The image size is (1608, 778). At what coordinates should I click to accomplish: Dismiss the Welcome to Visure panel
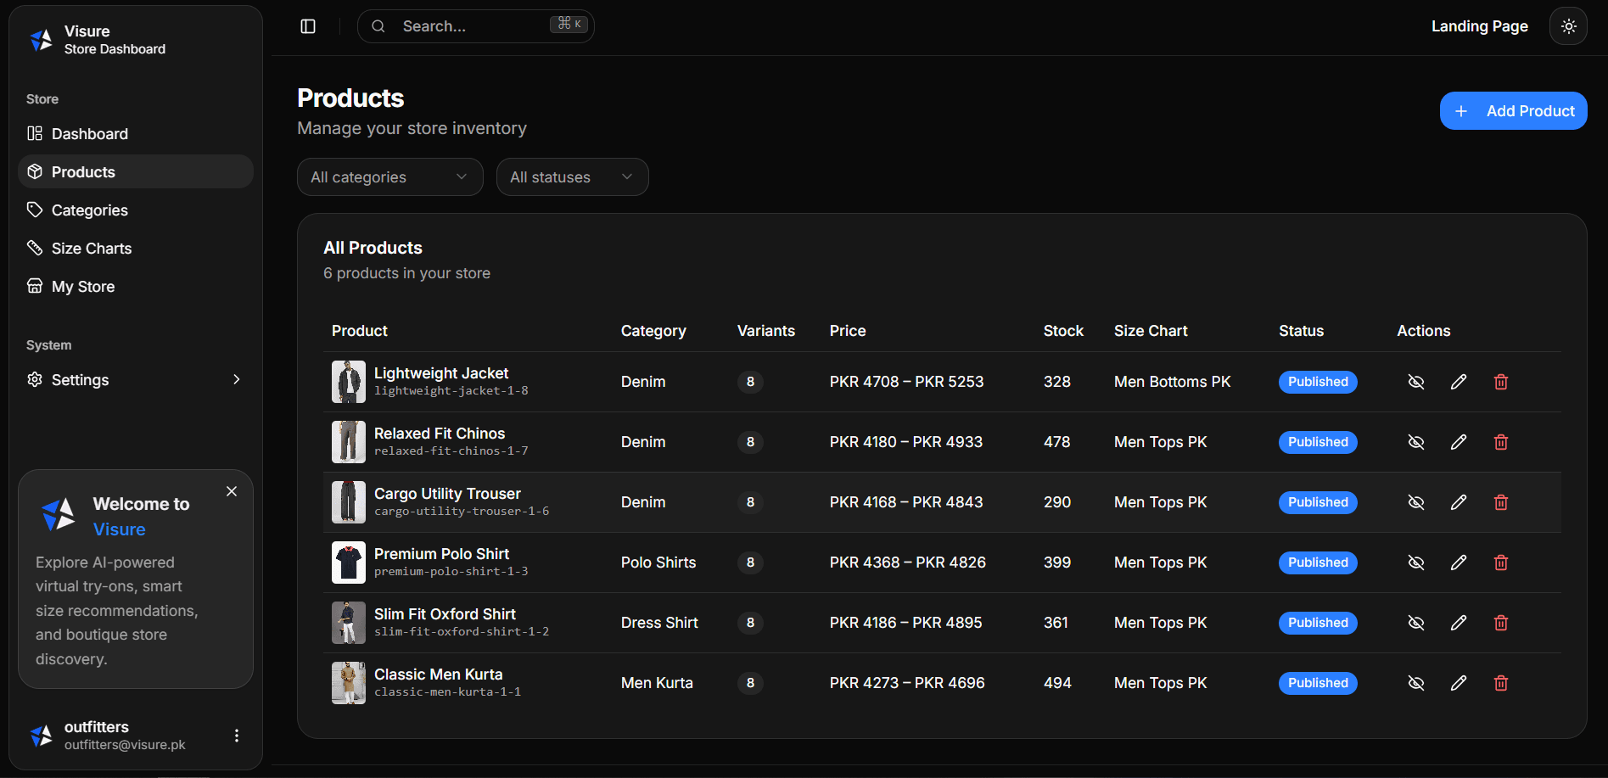231,491
